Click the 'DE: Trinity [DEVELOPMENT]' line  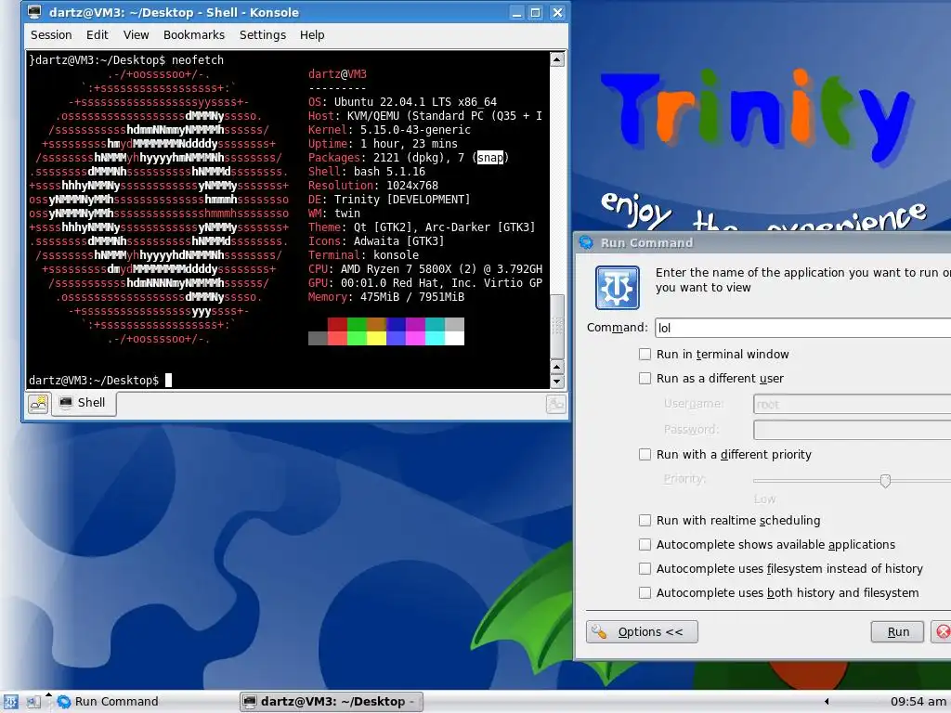coord(389,200)
